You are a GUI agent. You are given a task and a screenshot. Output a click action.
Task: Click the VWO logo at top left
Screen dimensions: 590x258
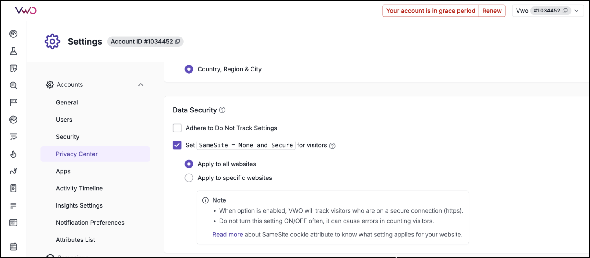tap(25, 11)
